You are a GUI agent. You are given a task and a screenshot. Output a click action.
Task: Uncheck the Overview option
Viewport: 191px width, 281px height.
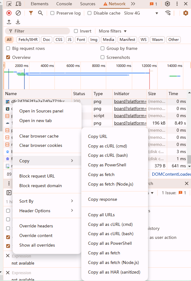pyautogui.click(x=8, y=57)
